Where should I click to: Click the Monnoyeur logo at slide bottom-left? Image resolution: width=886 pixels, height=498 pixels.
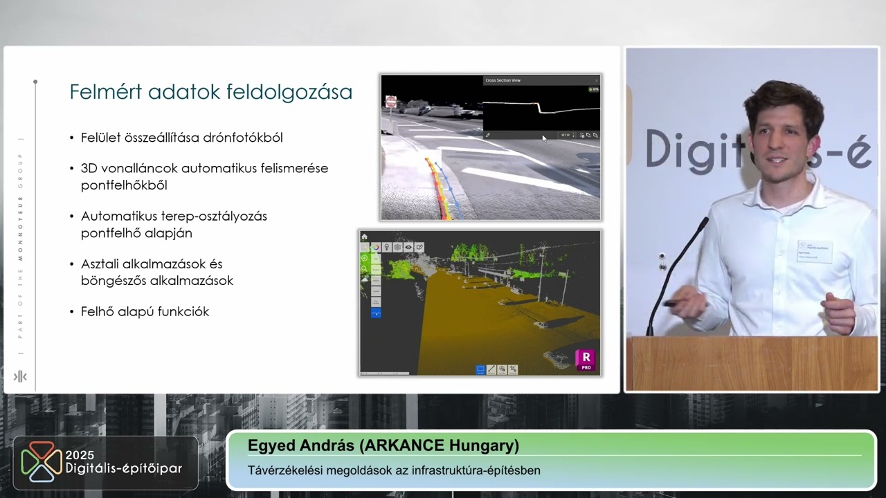(21, 376)
